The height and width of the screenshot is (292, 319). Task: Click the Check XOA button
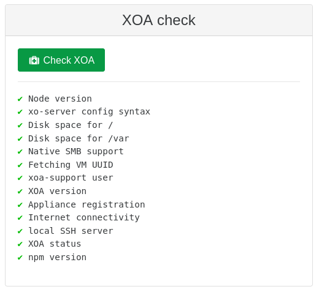click(x=61, y=60)
